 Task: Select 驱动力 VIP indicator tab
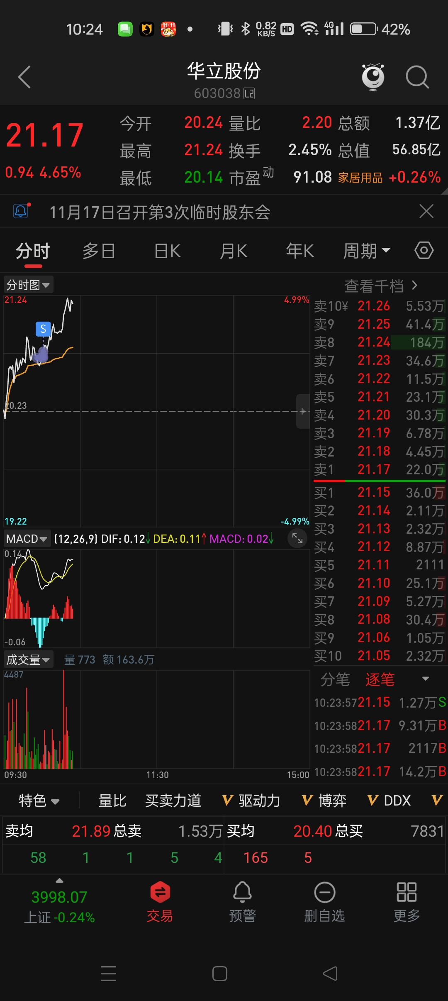pyautogui.click(x=251, y=801)
